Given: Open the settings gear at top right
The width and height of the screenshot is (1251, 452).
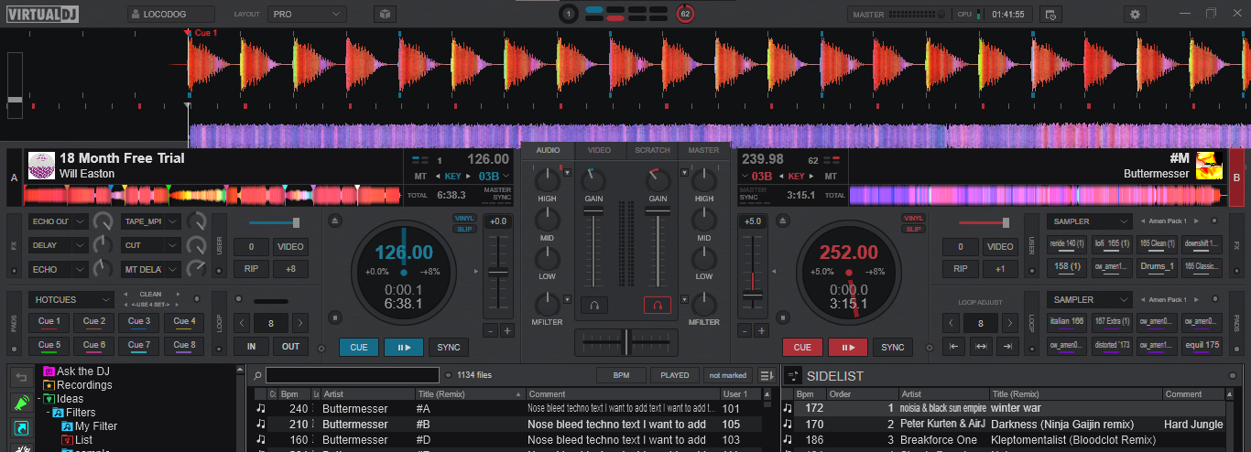Looking at the screenshot, I should (x=1136, y=14).
